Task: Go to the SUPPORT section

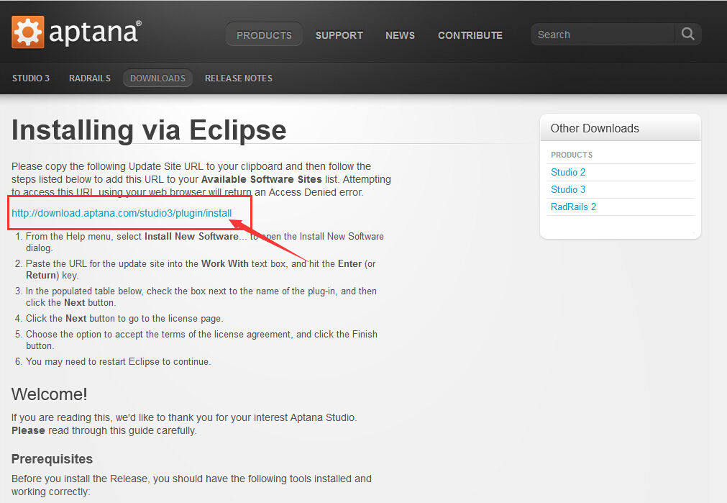Action: point(339,35)
